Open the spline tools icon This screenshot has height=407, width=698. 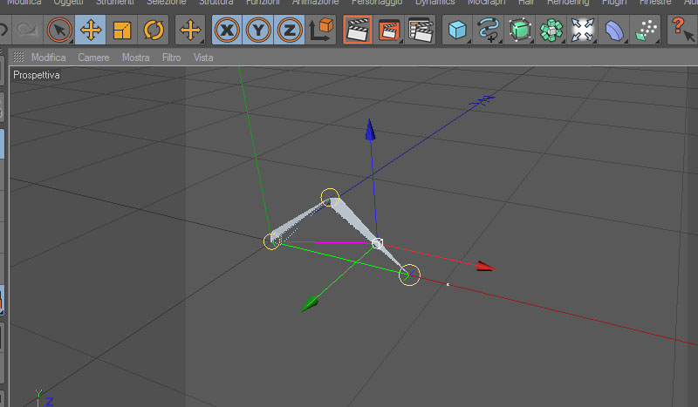(489, 30)
